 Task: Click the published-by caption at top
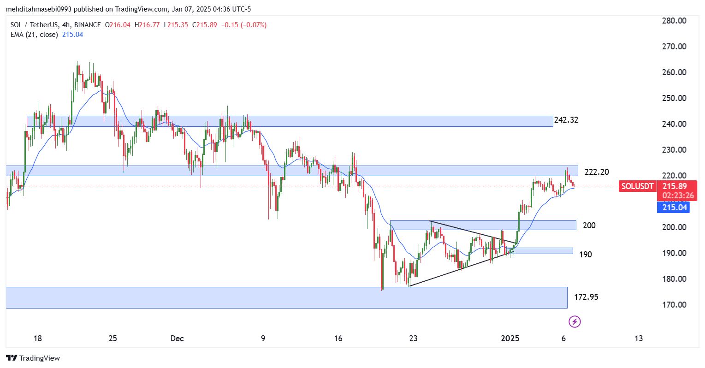coord(128,9)
